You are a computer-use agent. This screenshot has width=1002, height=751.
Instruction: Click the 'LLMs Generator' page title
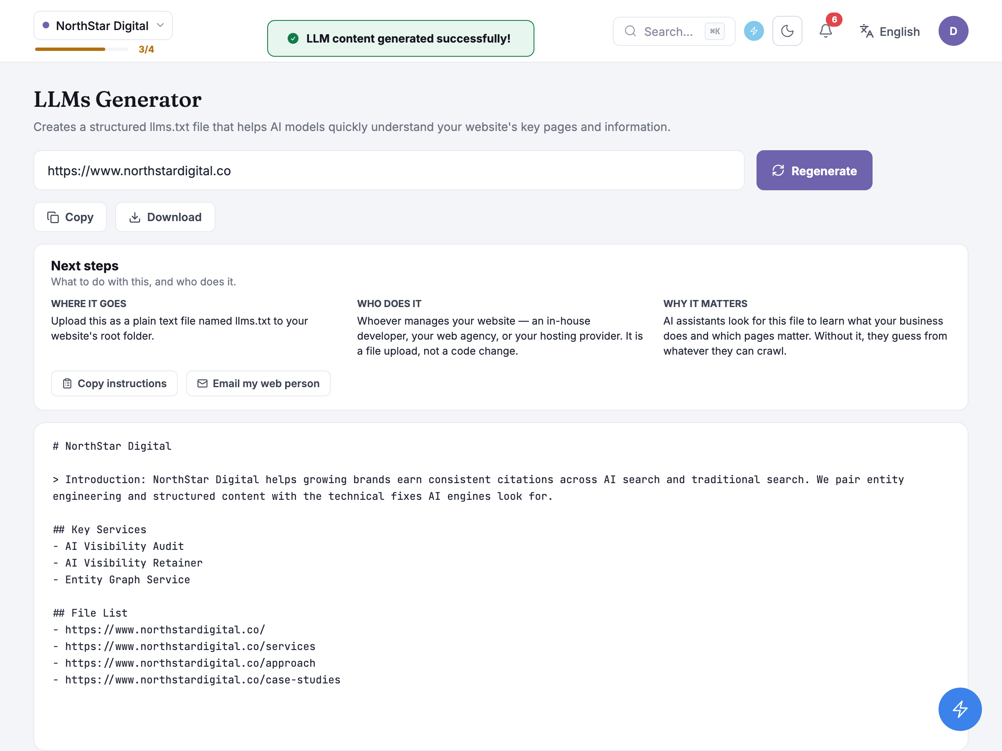(118, 99)
